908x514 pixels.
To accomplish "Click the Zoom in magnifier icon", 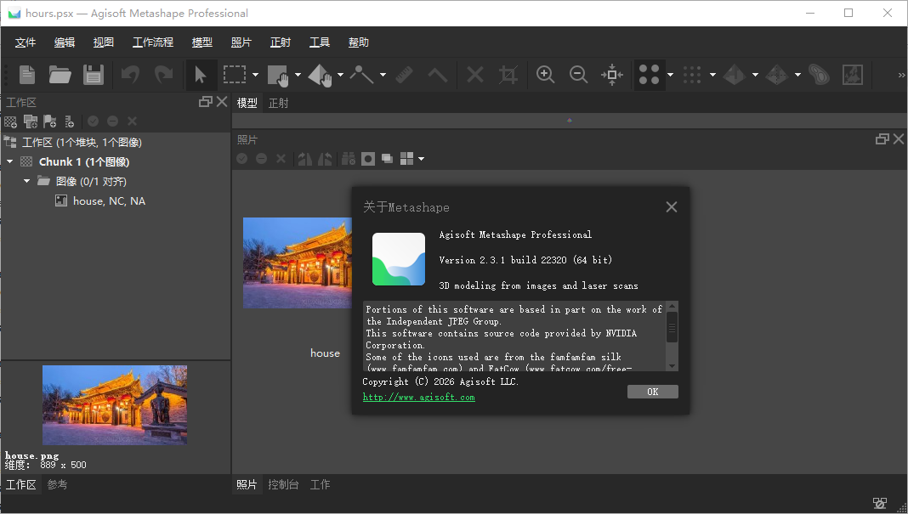I will (546, 75).
